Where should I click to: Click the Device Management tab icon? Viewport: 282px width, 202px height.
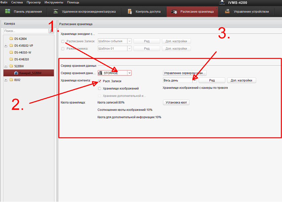coord(227,12)
